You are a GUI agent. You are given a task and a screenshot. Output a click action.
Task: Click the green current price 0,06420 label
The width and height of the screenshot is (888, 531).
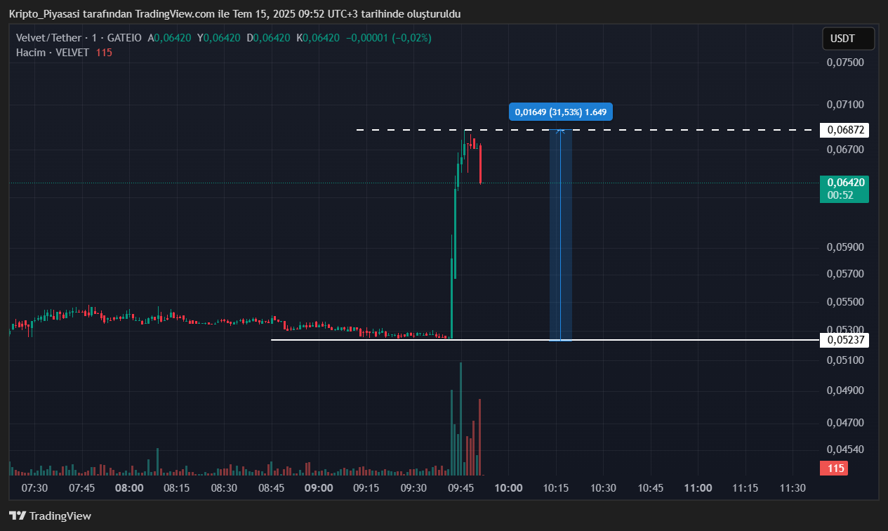coord(844,188)
